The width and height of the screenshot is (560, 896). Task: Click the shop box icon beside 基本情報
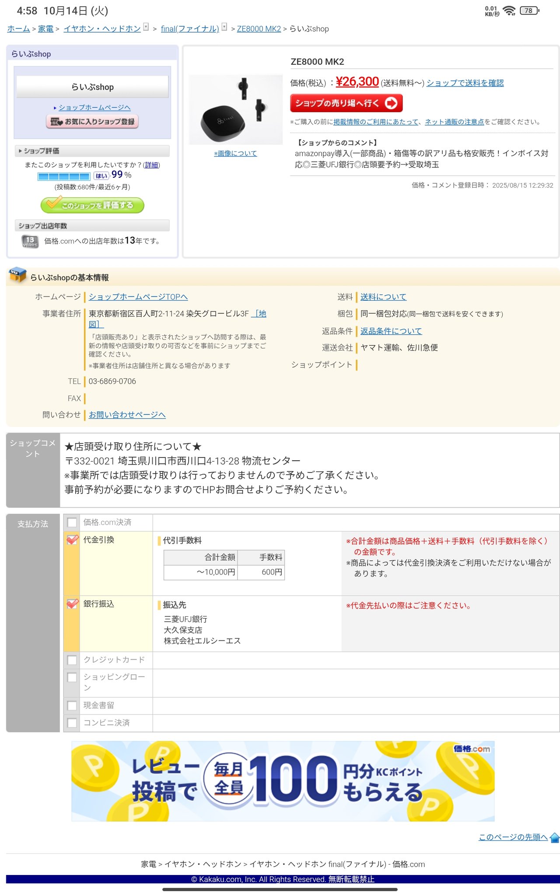[17, 275]
